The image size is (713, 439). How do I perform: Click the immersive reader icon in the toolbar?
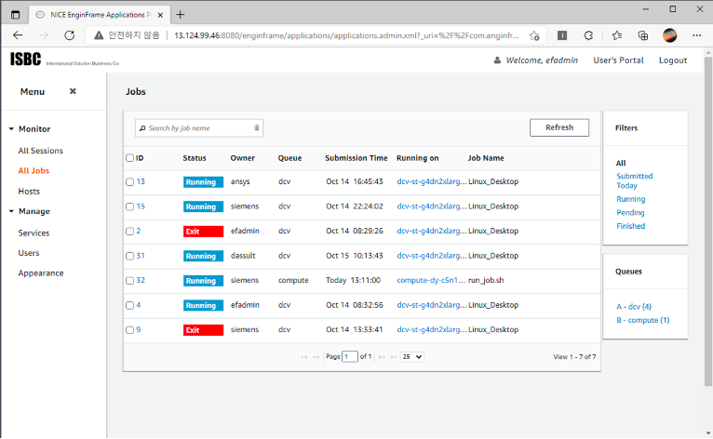tap(562, 35)
